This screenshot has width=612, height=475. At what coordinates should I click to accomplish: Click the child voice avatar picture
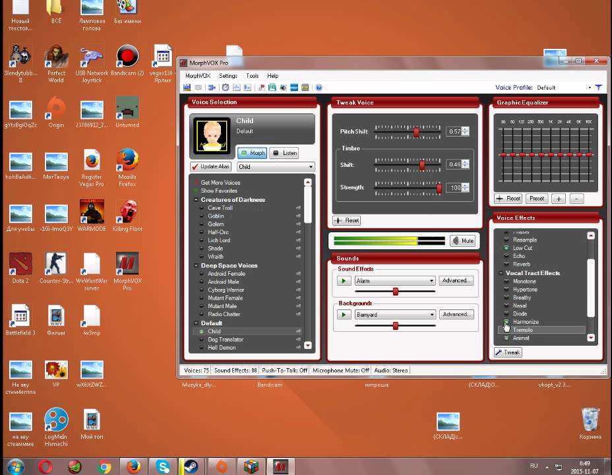tap(211, 136)
